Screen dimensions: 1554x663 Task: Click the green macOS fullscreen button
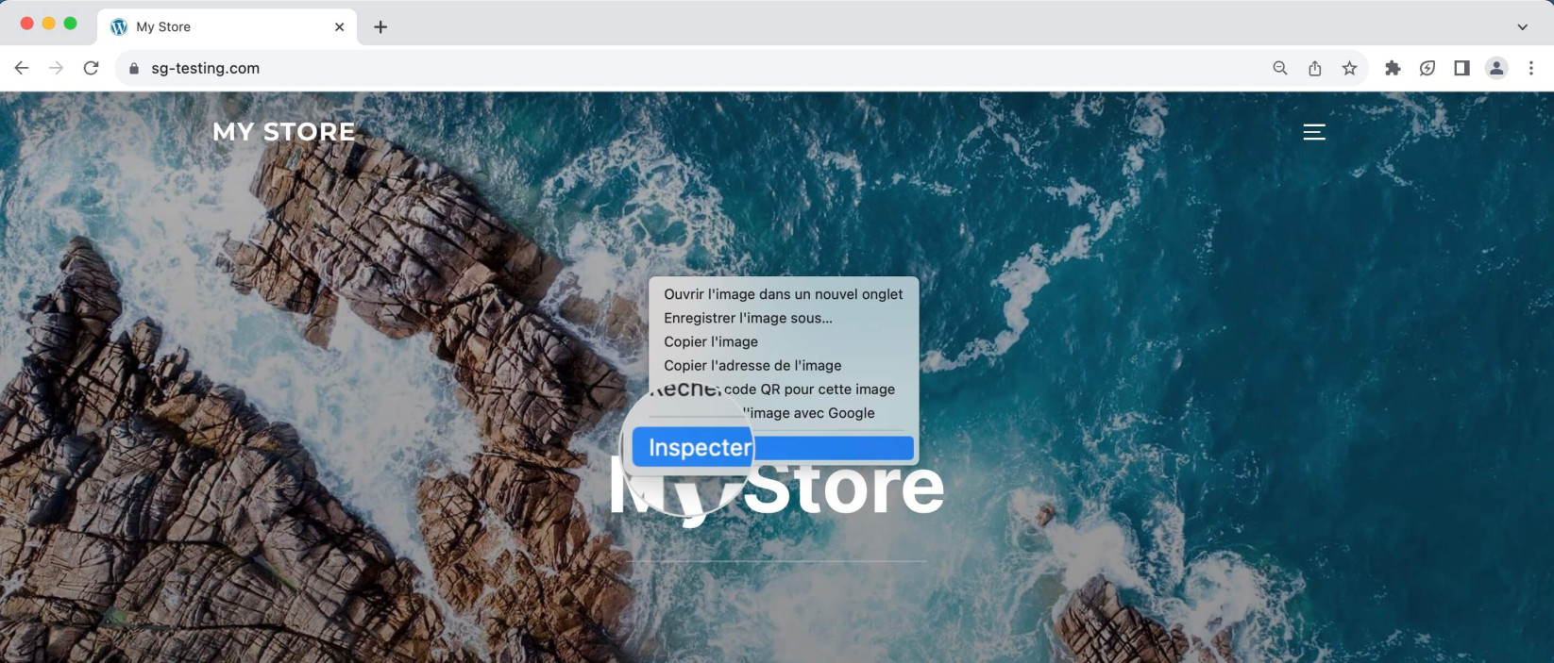(x=70, y=24)
